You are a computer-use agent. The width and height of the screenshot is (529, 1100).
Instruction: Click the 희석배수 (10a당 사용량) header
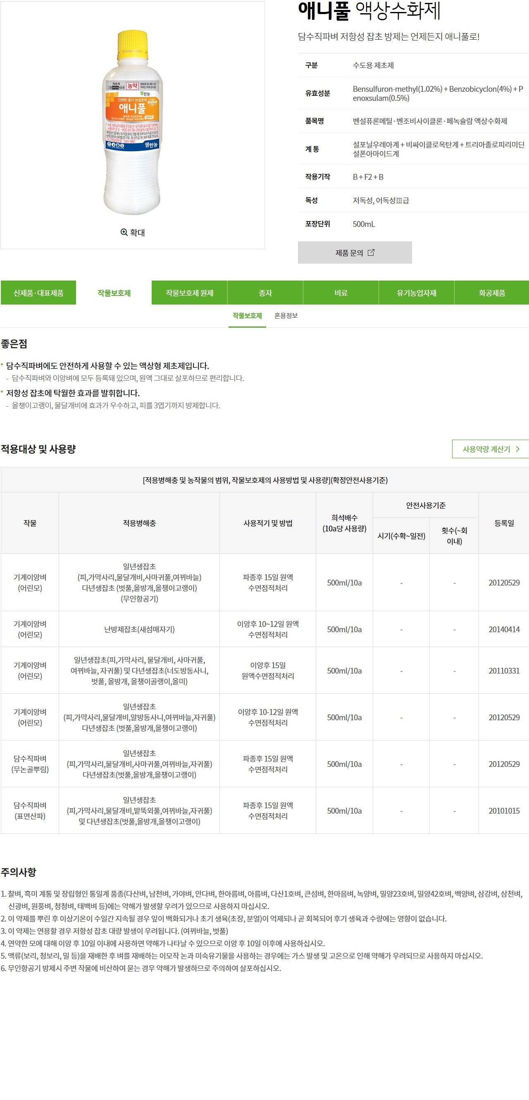coord(345,523)
